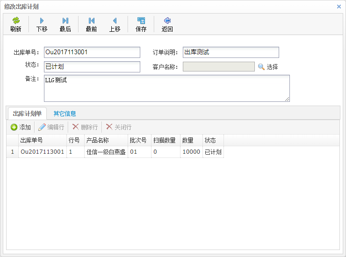Select the table row for 佳信一级白燕盏
This screenshot has width=346, height=257.
coord(106,152)
